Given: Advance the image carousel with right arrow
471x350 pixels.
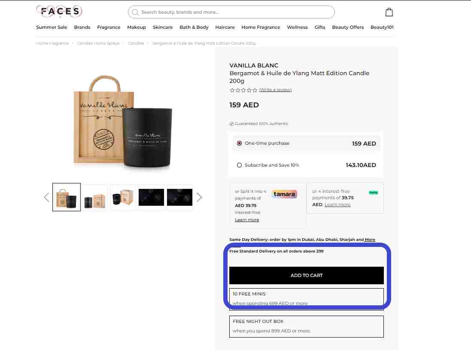Looking at the screenshot, I should pos(199,197).
